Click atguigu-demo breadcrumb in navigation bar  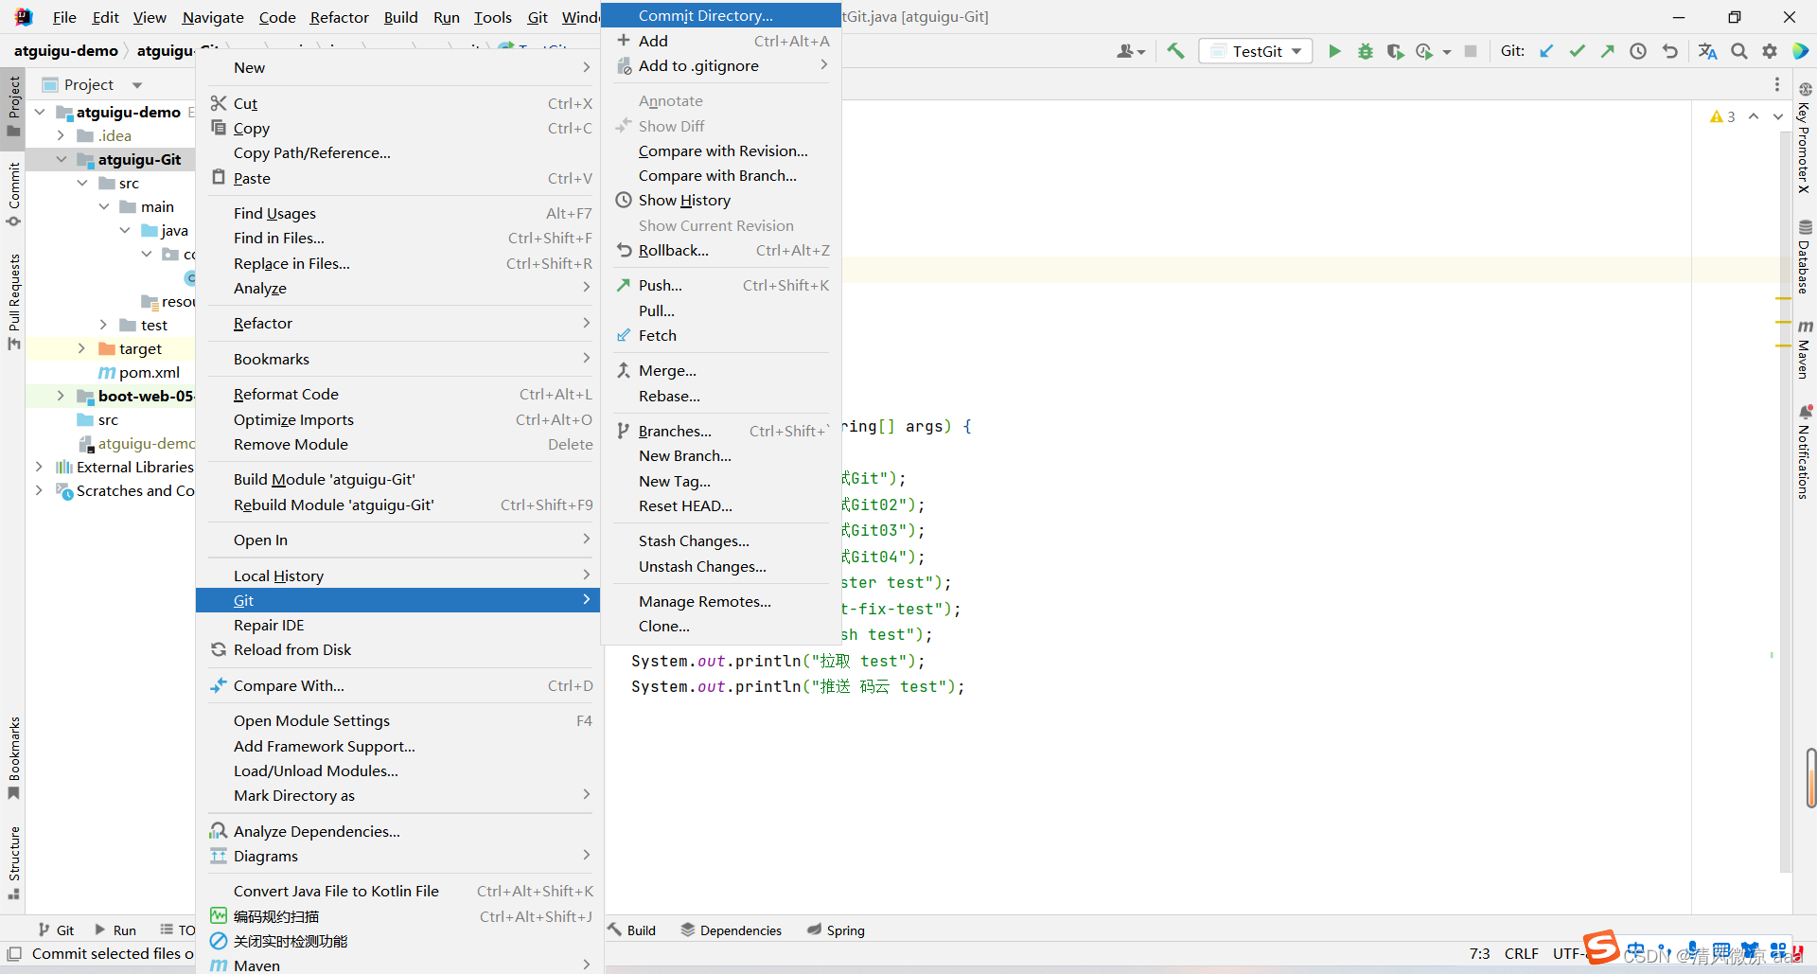tap(66, 51)
